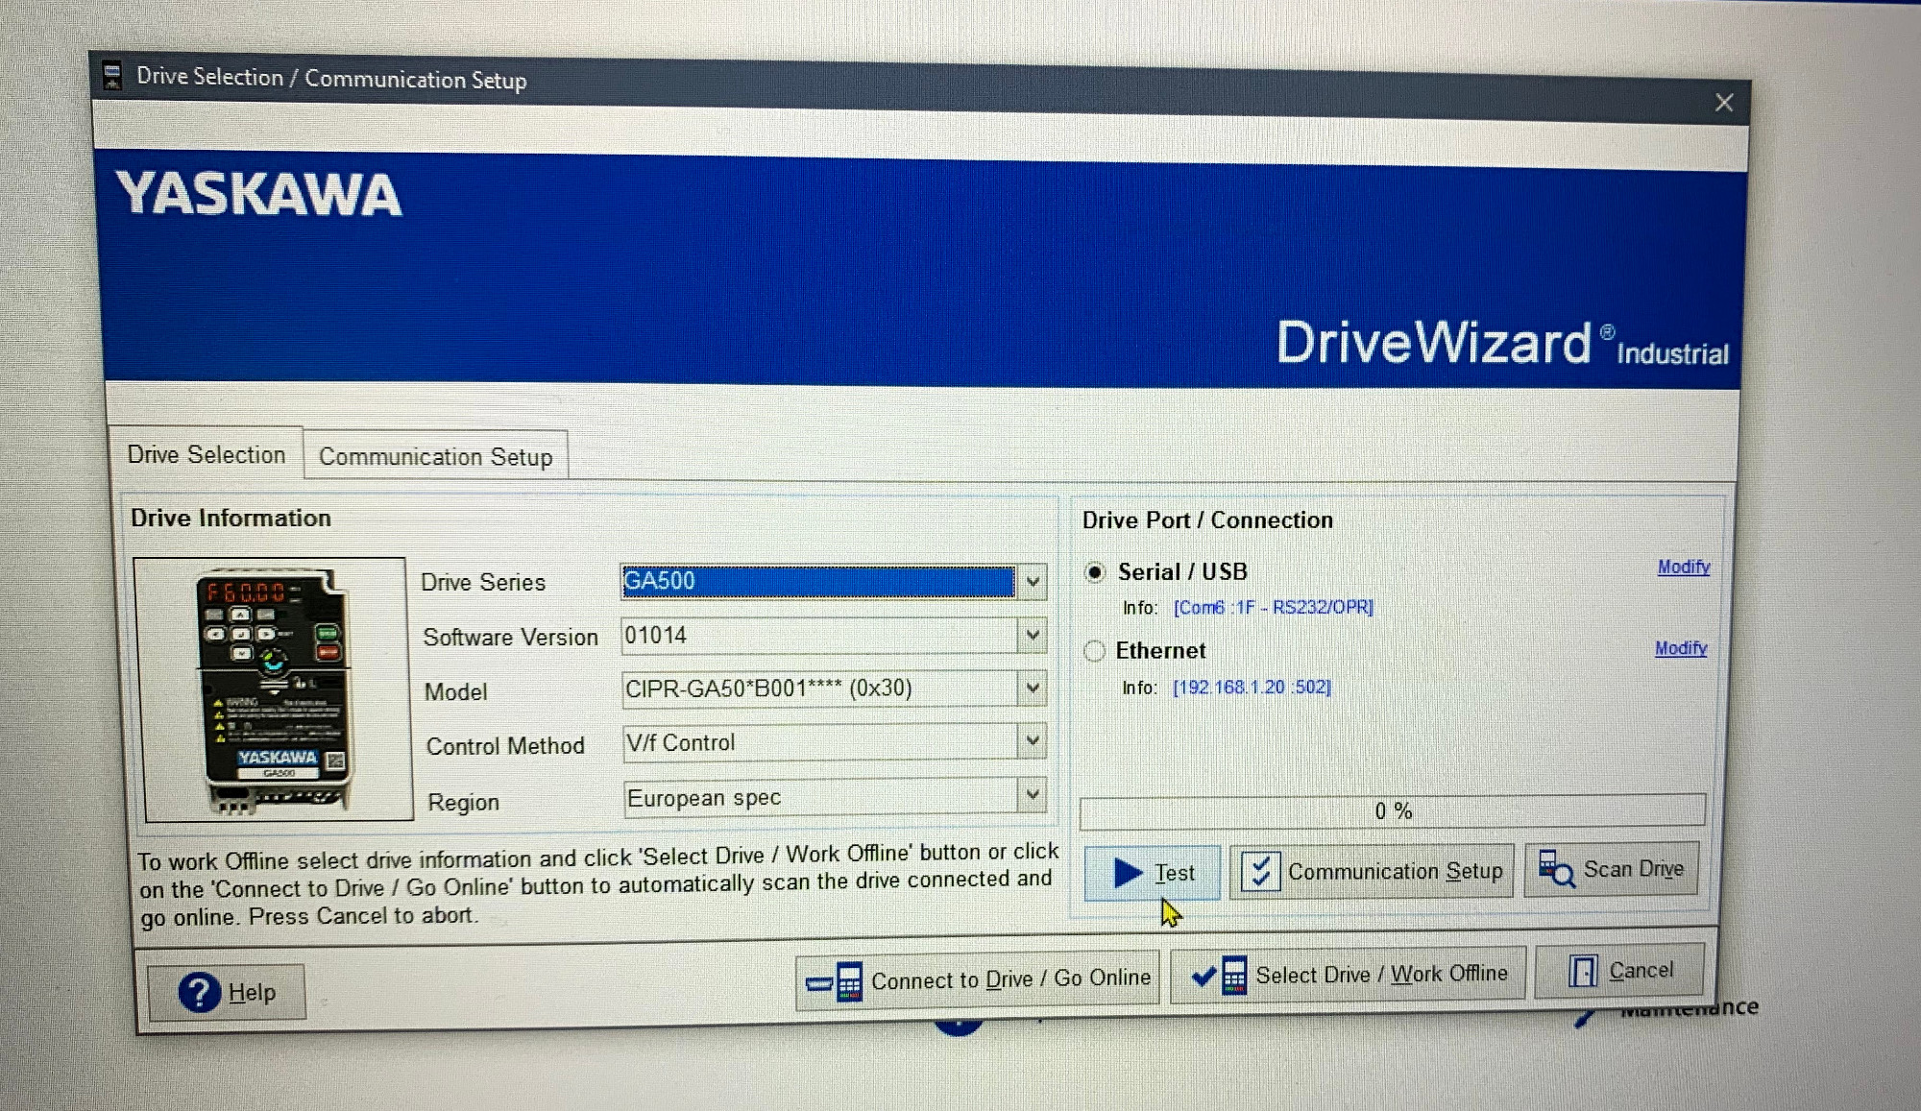Open Help via button text
This screenshot has height=1111, width=1921.
[x=252, y=993]
